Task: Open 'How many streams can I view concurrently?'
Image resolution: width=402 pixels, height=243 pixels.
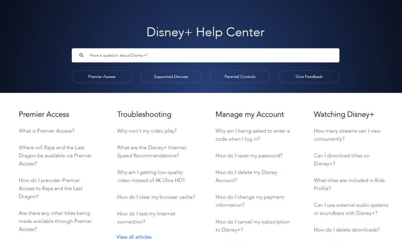Action: pyautogui.click(x=347, y=135)
